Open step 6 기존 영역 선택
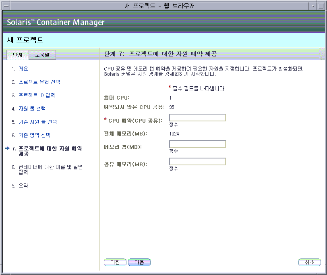Viewport: 327px width, 275px height. click(34, 135)
